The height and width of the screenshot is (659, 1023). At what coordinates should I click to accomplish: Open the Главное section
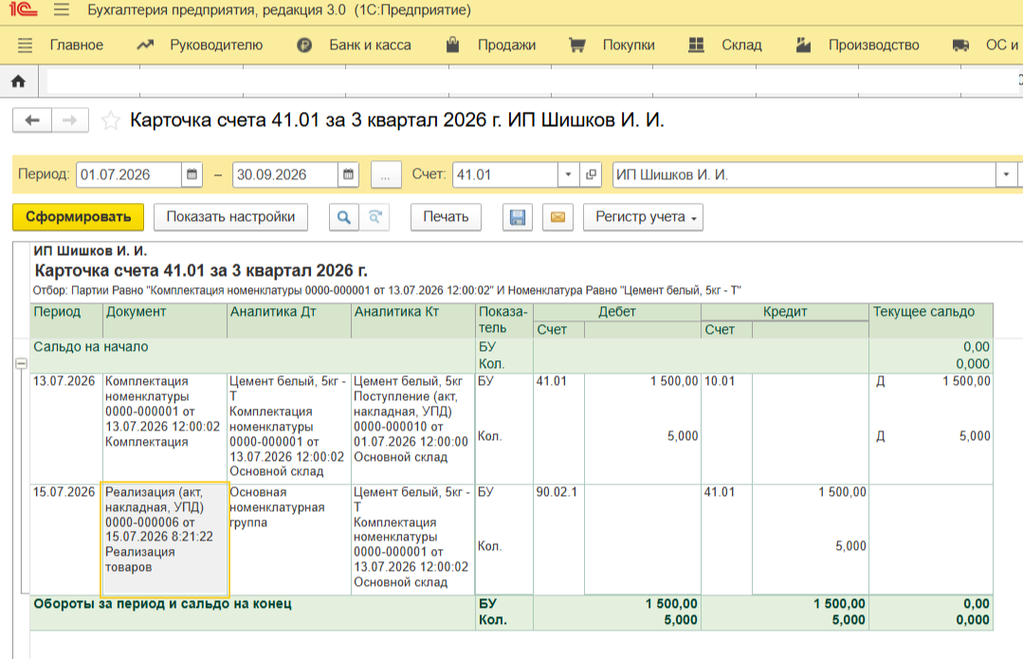[x=77, y=45]
